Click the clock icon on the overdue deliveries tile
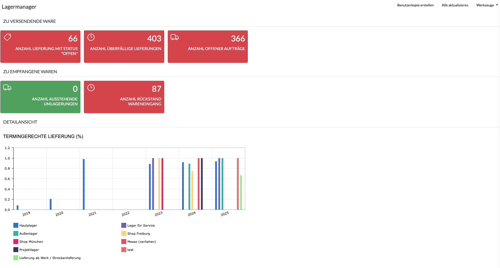This screenshot has width=500, height=268. (91, 37)
